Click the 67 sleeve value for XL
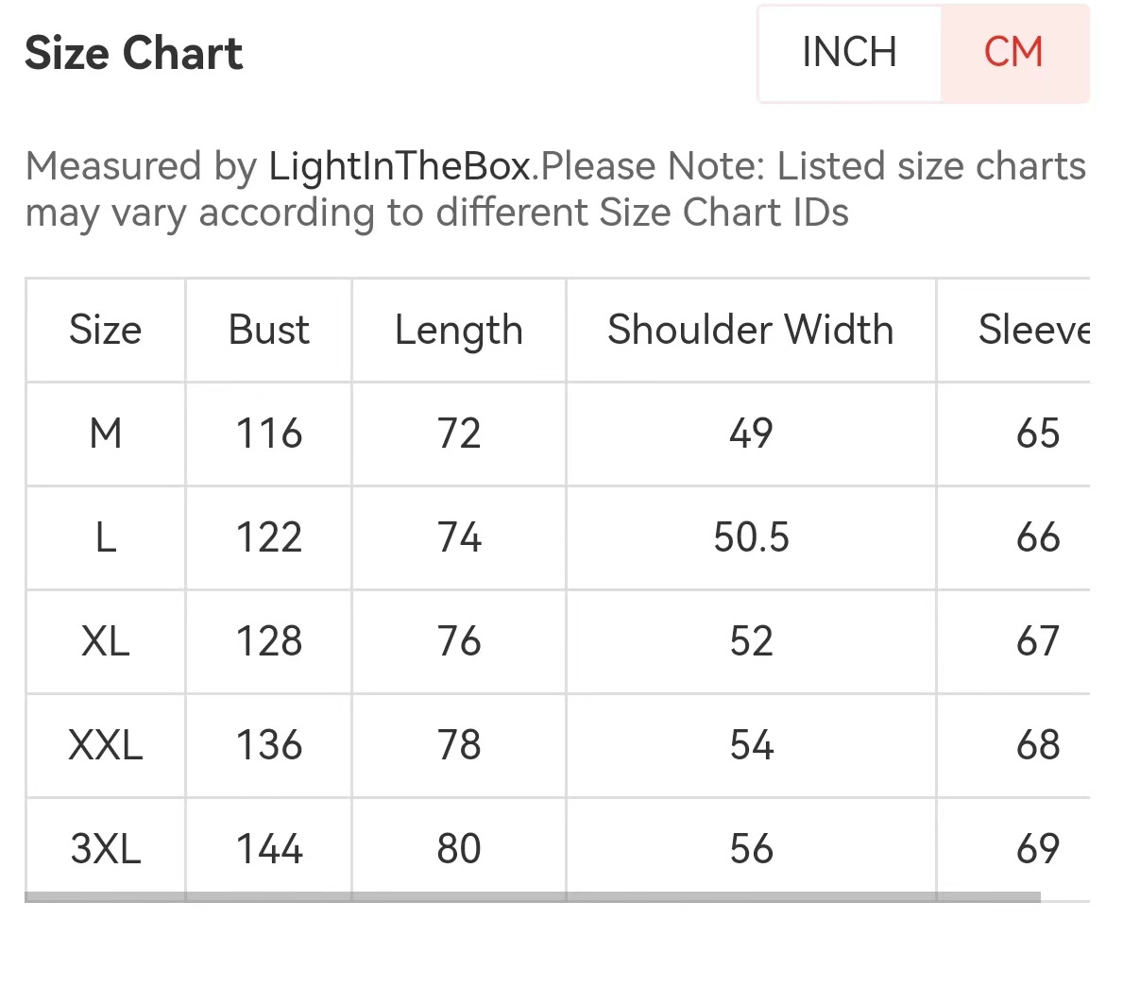Screen dimensions: 1123x987 (1038, 641)
